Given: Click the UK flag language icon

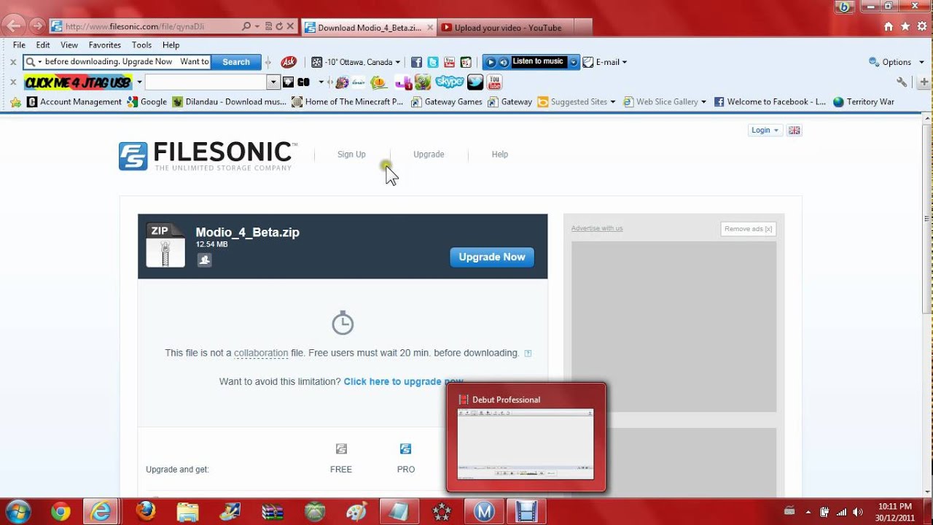Looking at the screenshot, I should [795, 131].
